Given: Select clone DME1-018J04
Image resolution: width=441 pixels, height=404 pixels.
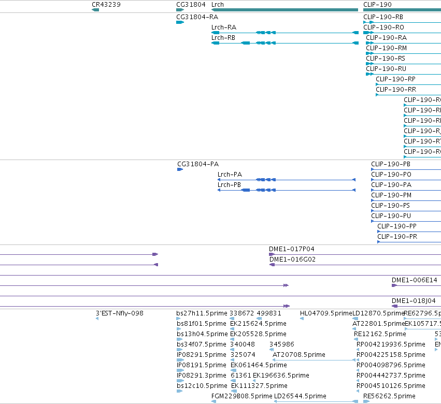Looking at the screenshot, I should tap(414, 301).
